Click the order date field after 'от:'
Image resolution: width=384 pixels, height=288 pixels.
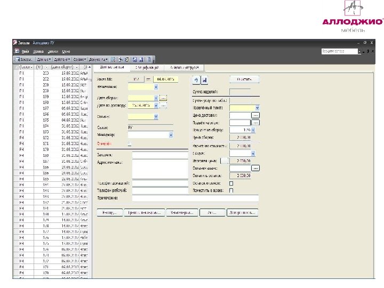click(x=165, y=79)
